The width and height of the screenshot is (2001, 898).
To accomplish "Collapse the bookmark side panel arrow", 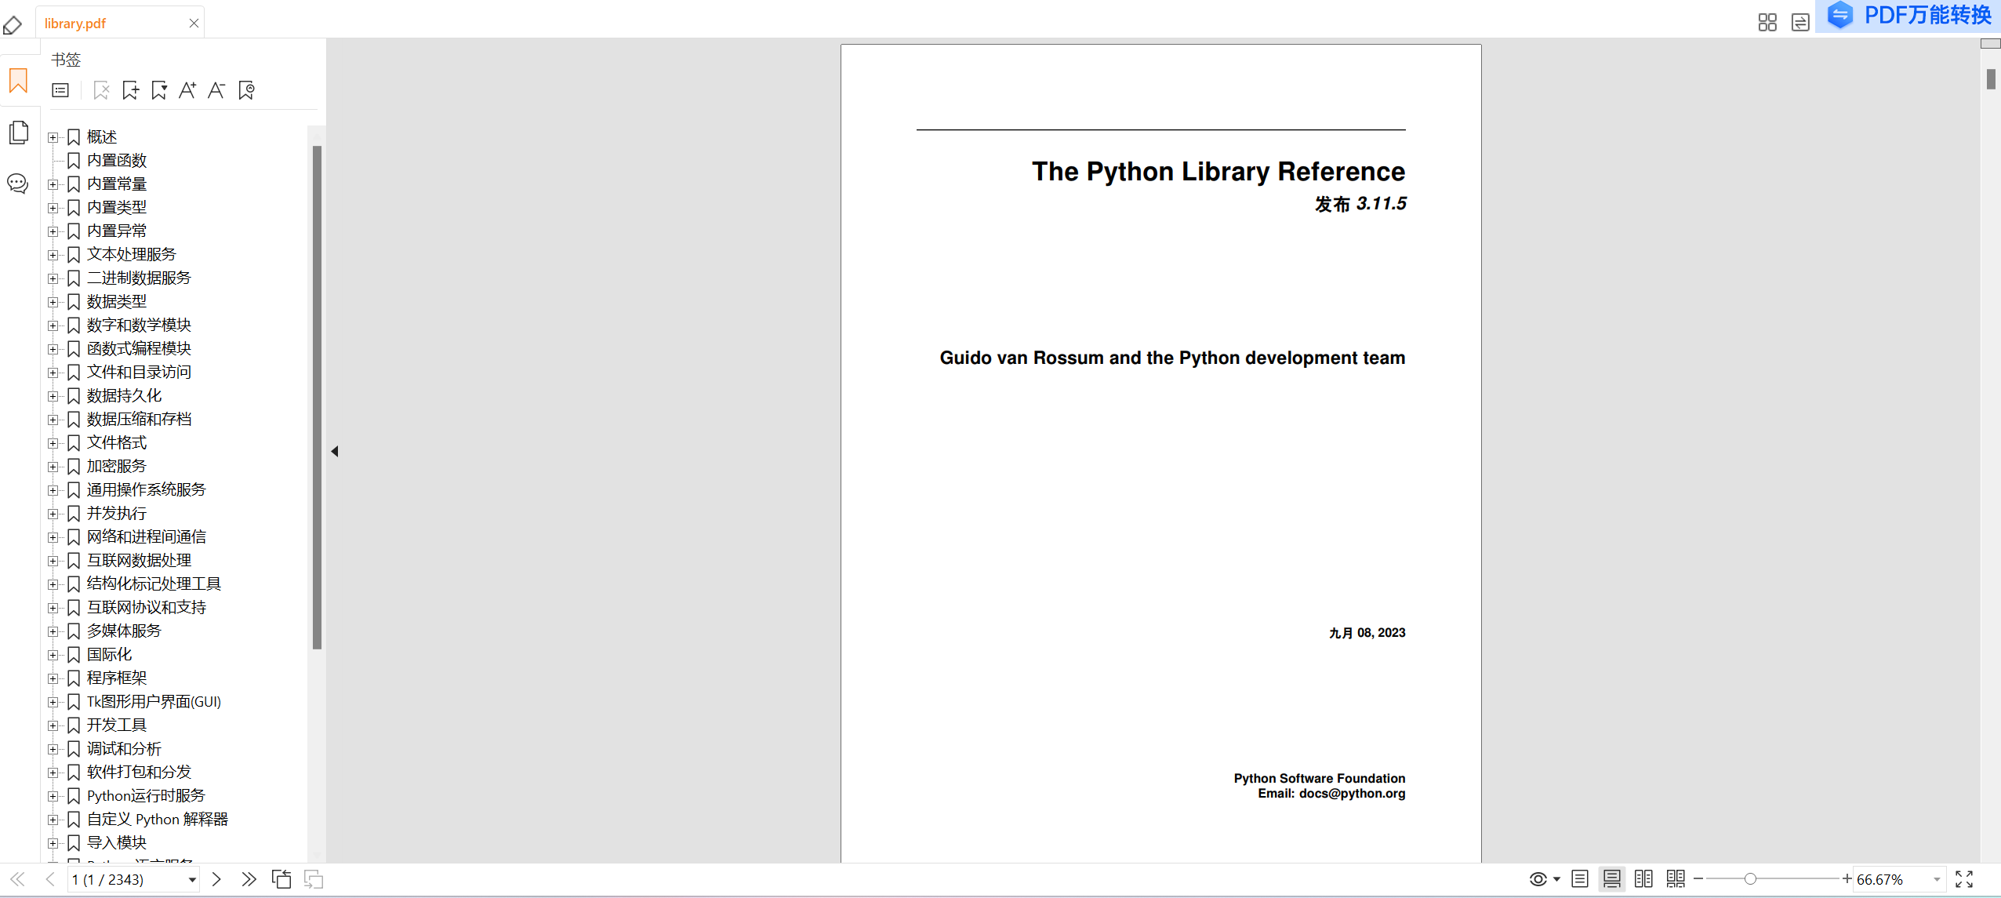I will 335,451.
